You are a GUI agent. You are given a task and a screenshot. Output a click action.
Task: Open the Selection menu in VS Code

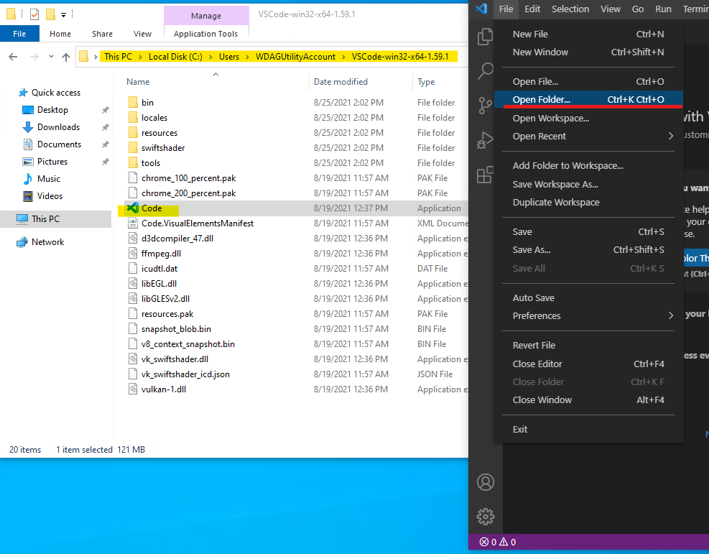(x=570, y=9)
